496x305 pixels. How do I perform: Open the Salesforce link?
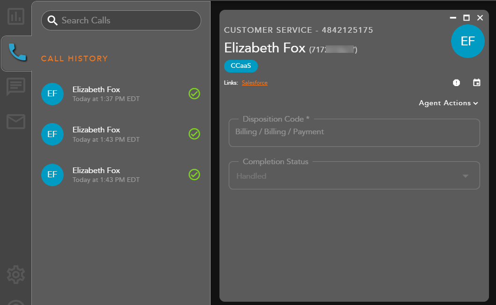[255, 83]
